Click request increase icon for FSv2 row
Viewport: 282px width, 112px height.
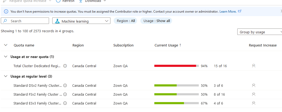[x=253, y=94]
